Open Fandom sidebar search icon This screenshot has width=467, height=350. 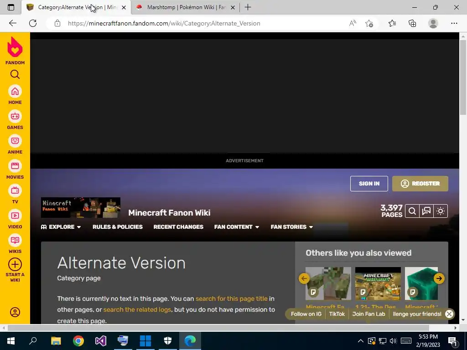(x=15, y=74)
